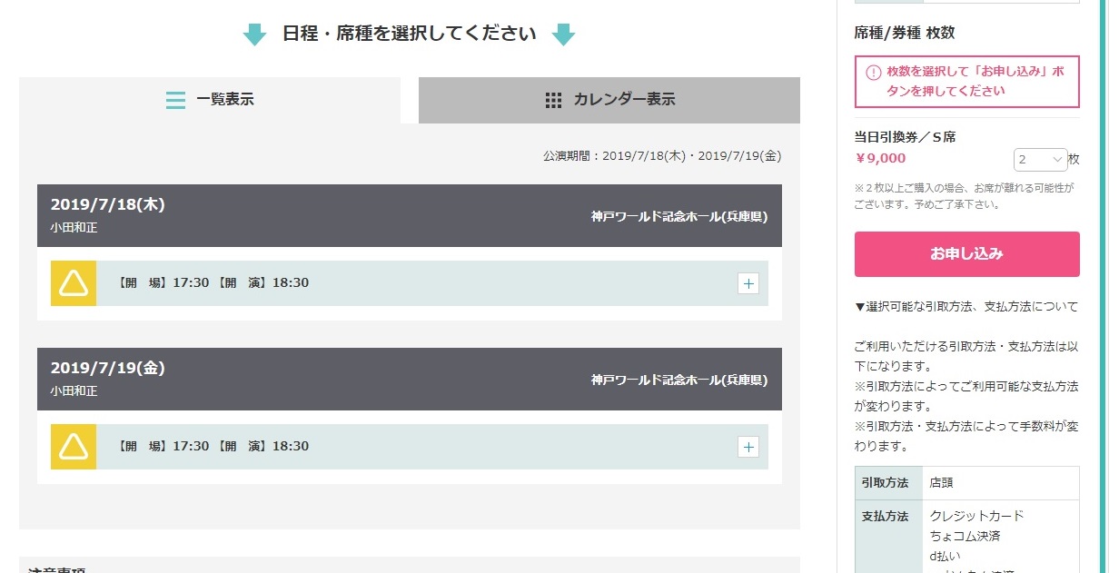Select the 2019/7/19(金) date header
This screenshot has width=1119, height=573.
(410, 379)
